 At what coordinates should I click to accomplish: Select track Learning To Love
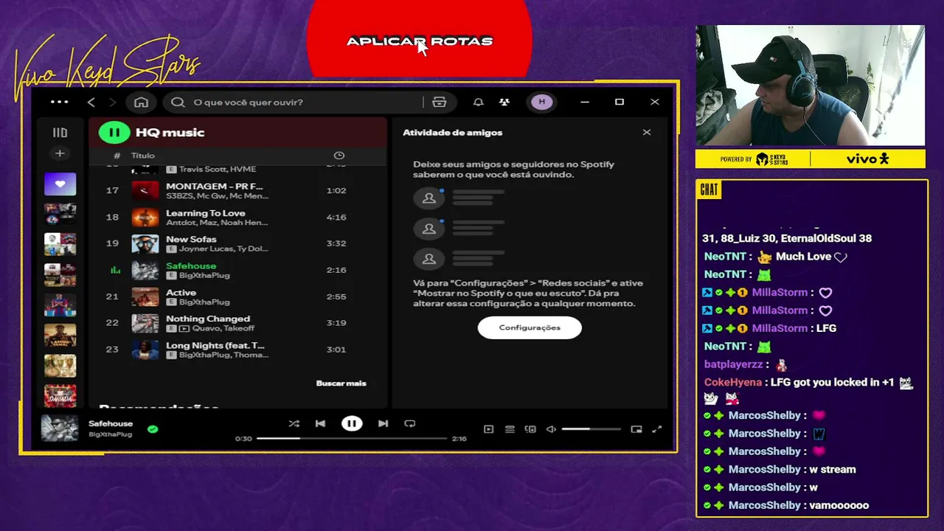point(237,217)
